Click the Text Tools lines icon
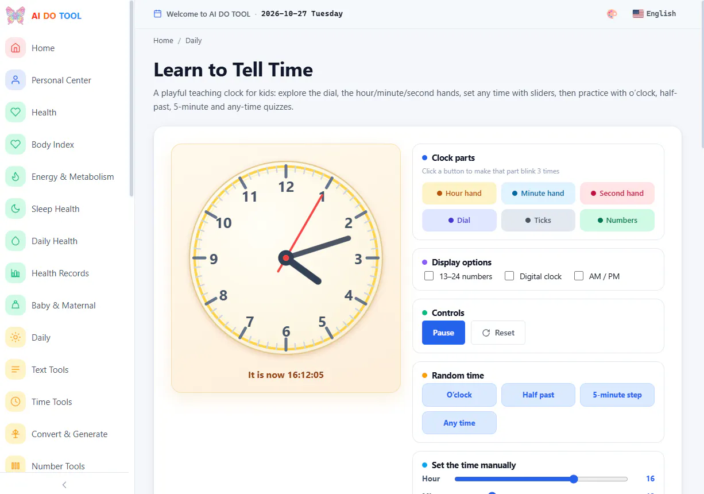The width and height of the screenshot is (704, 494). (x=16, y=370)
